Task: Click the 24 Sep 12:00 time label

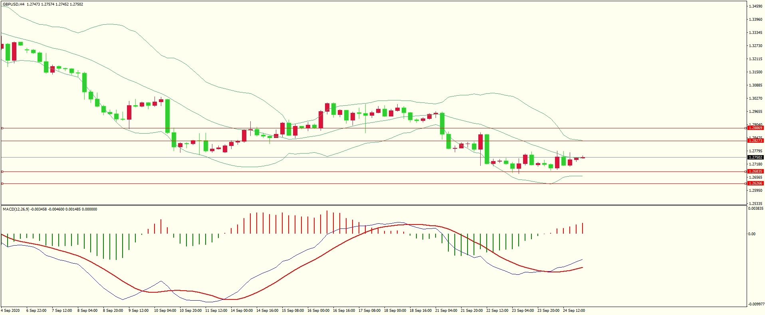Action: point(574,311)
